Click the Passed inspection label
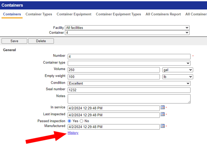Image resolution: width=207 pixels, height=151 pixels. [x=51, y=121]
